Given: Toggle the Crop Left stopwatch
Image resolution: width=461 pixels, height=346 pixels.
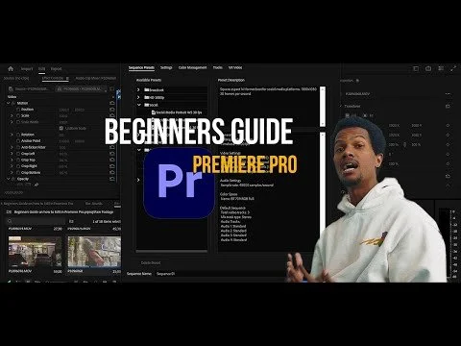Looking at the screenshot, I should (18, 154).
